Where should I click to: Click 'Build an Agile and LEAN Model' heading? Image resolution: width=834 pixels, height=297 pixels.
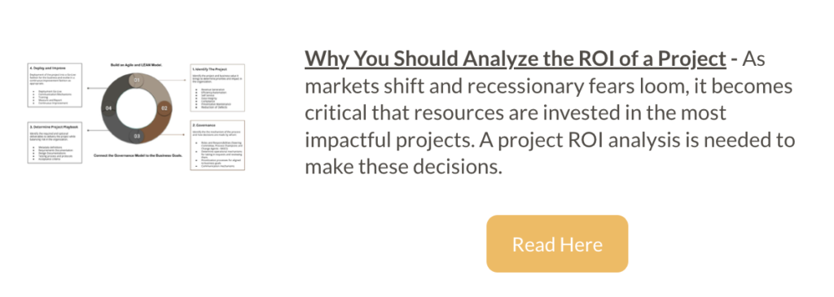(137, 64)
